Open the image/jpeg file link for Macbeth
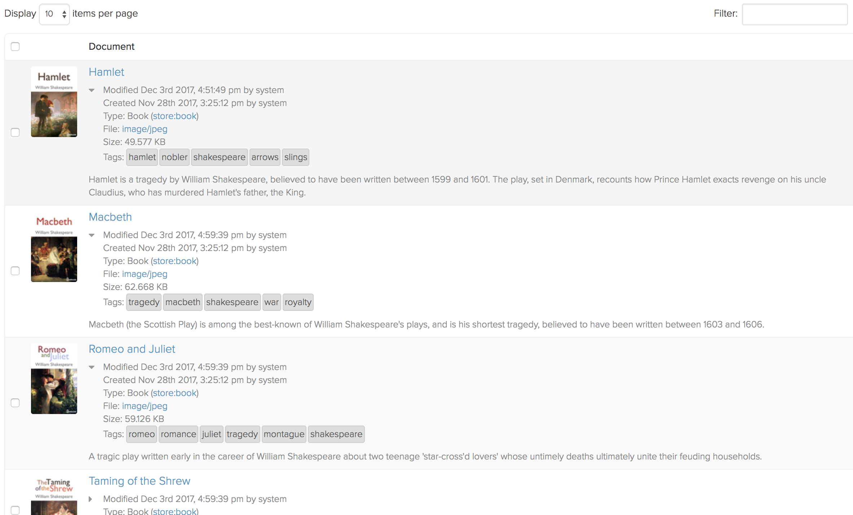This screenshot has width=853, height=515. 144,274
